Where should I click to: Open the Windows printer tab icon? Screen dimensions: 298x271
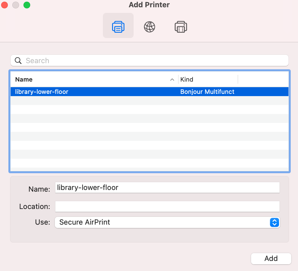coord(181,27)
